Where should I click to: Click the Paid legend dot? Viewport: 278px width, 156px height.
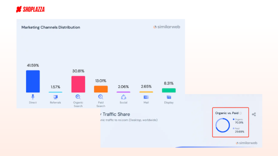(233, 129)
